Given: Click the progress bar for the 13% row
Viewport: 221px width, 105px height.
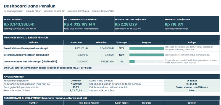Looking at the screenshot, I should [x=147, y=61].
